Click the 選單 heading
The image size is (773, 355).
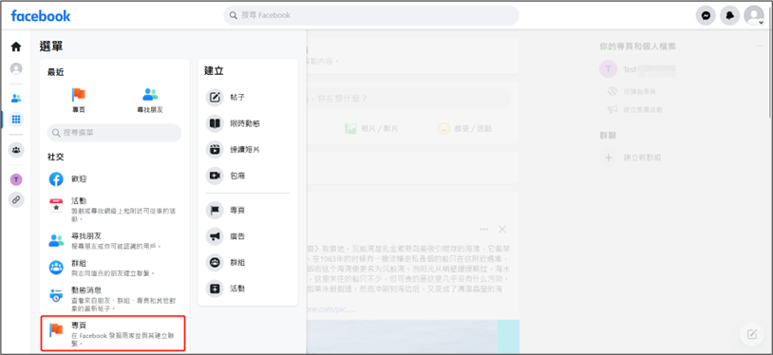[51, 47]
